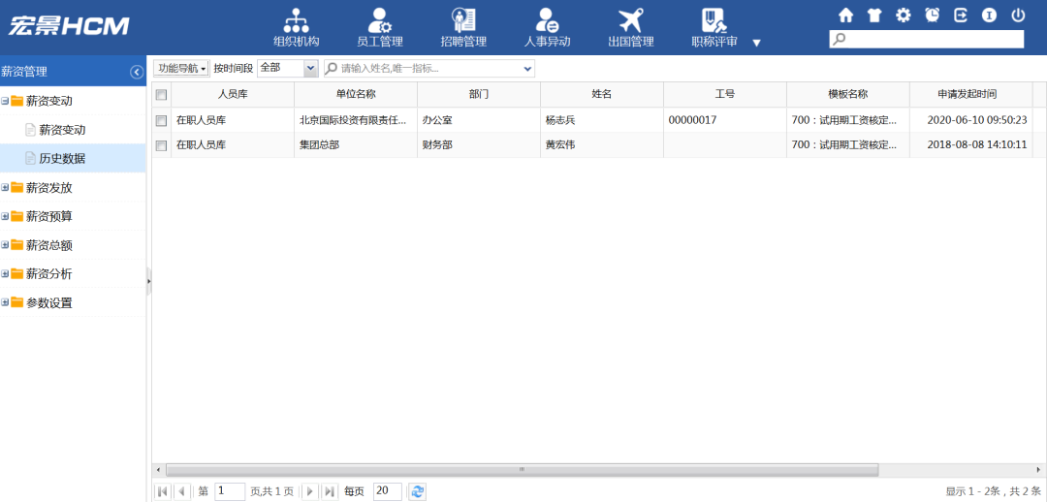The height and width of the screenshot is (502, 1047).
Task: Open 出国管理 airplane icon
Action: [x=630, y=27]
